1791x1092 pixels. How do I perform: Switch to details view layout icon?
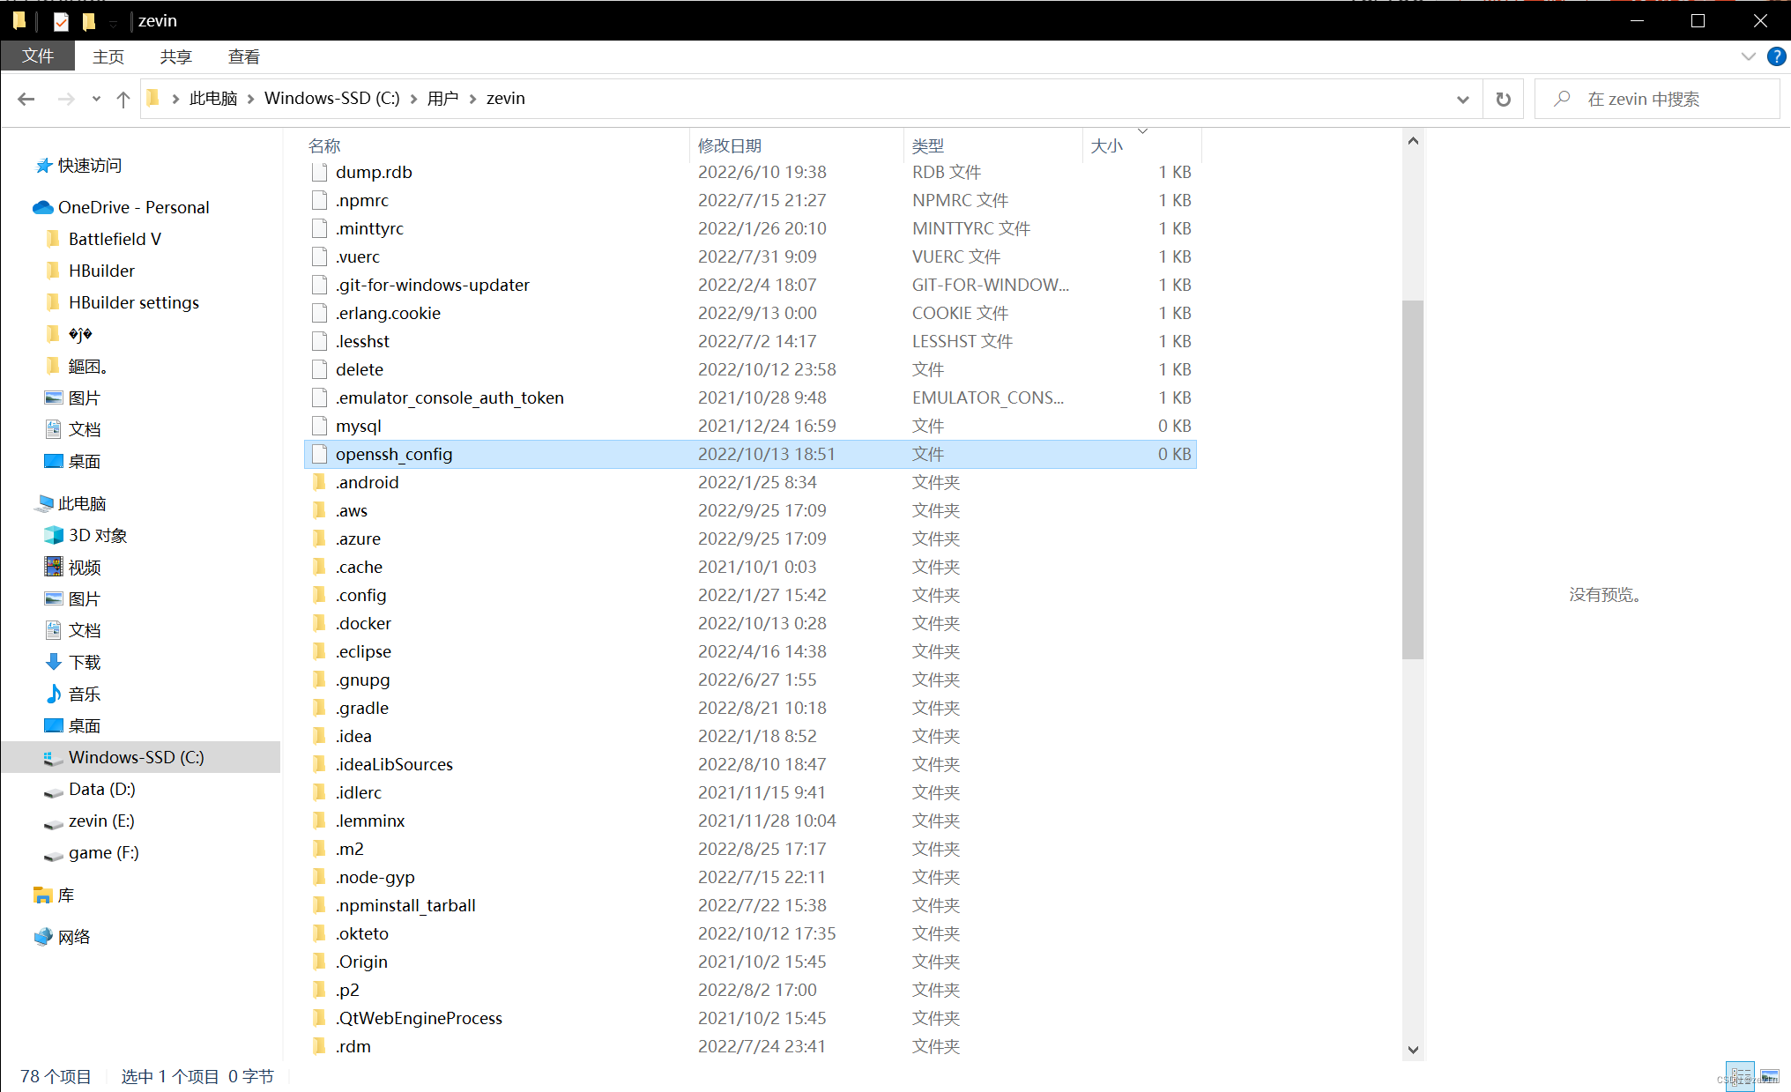(x=1740, y=1076)
